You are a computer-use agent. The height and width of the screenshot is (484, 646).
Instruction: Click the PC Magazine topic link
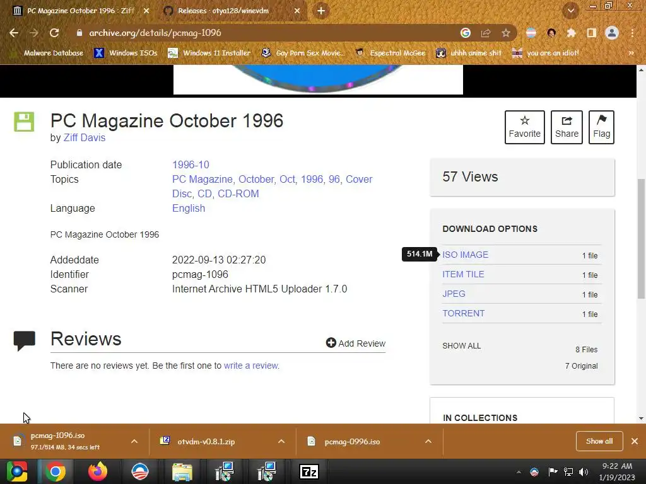click(203, 180)
